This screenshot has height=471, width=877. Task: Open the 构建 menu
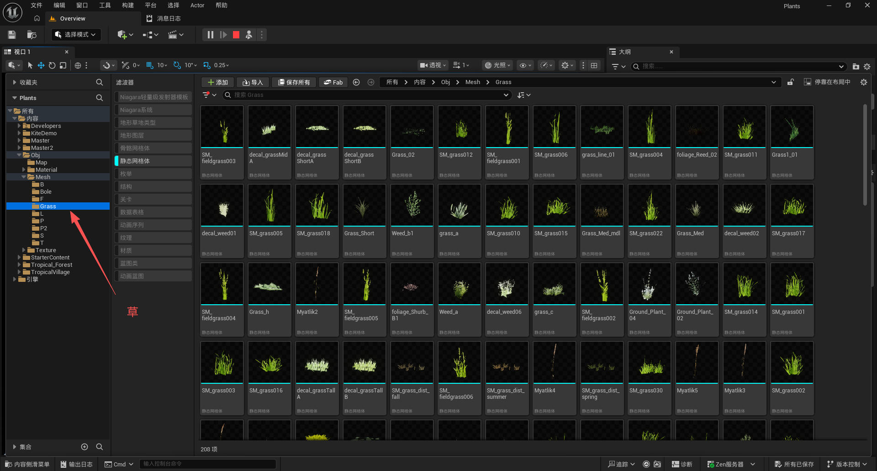[x=128, y=5]
